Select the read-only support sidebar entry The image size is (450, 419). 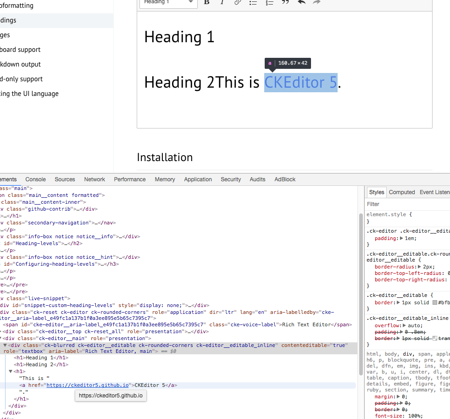click(21, 79)
